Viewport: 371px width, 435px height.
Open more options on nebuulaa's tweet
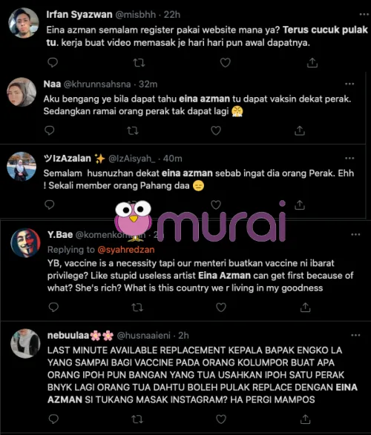[355, 335]
